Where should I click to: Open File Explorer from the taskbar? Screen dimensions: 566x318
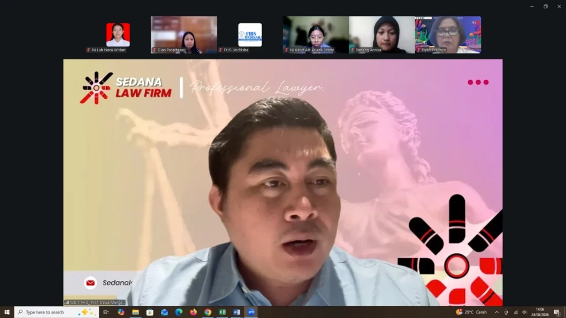pos(135,312)
